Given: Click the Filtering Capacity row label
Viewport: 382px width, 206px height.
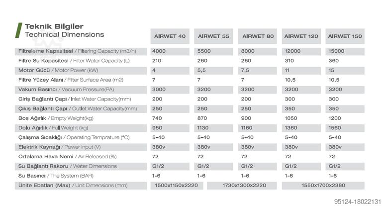Looking at the screenshot, I should (77, 51).
